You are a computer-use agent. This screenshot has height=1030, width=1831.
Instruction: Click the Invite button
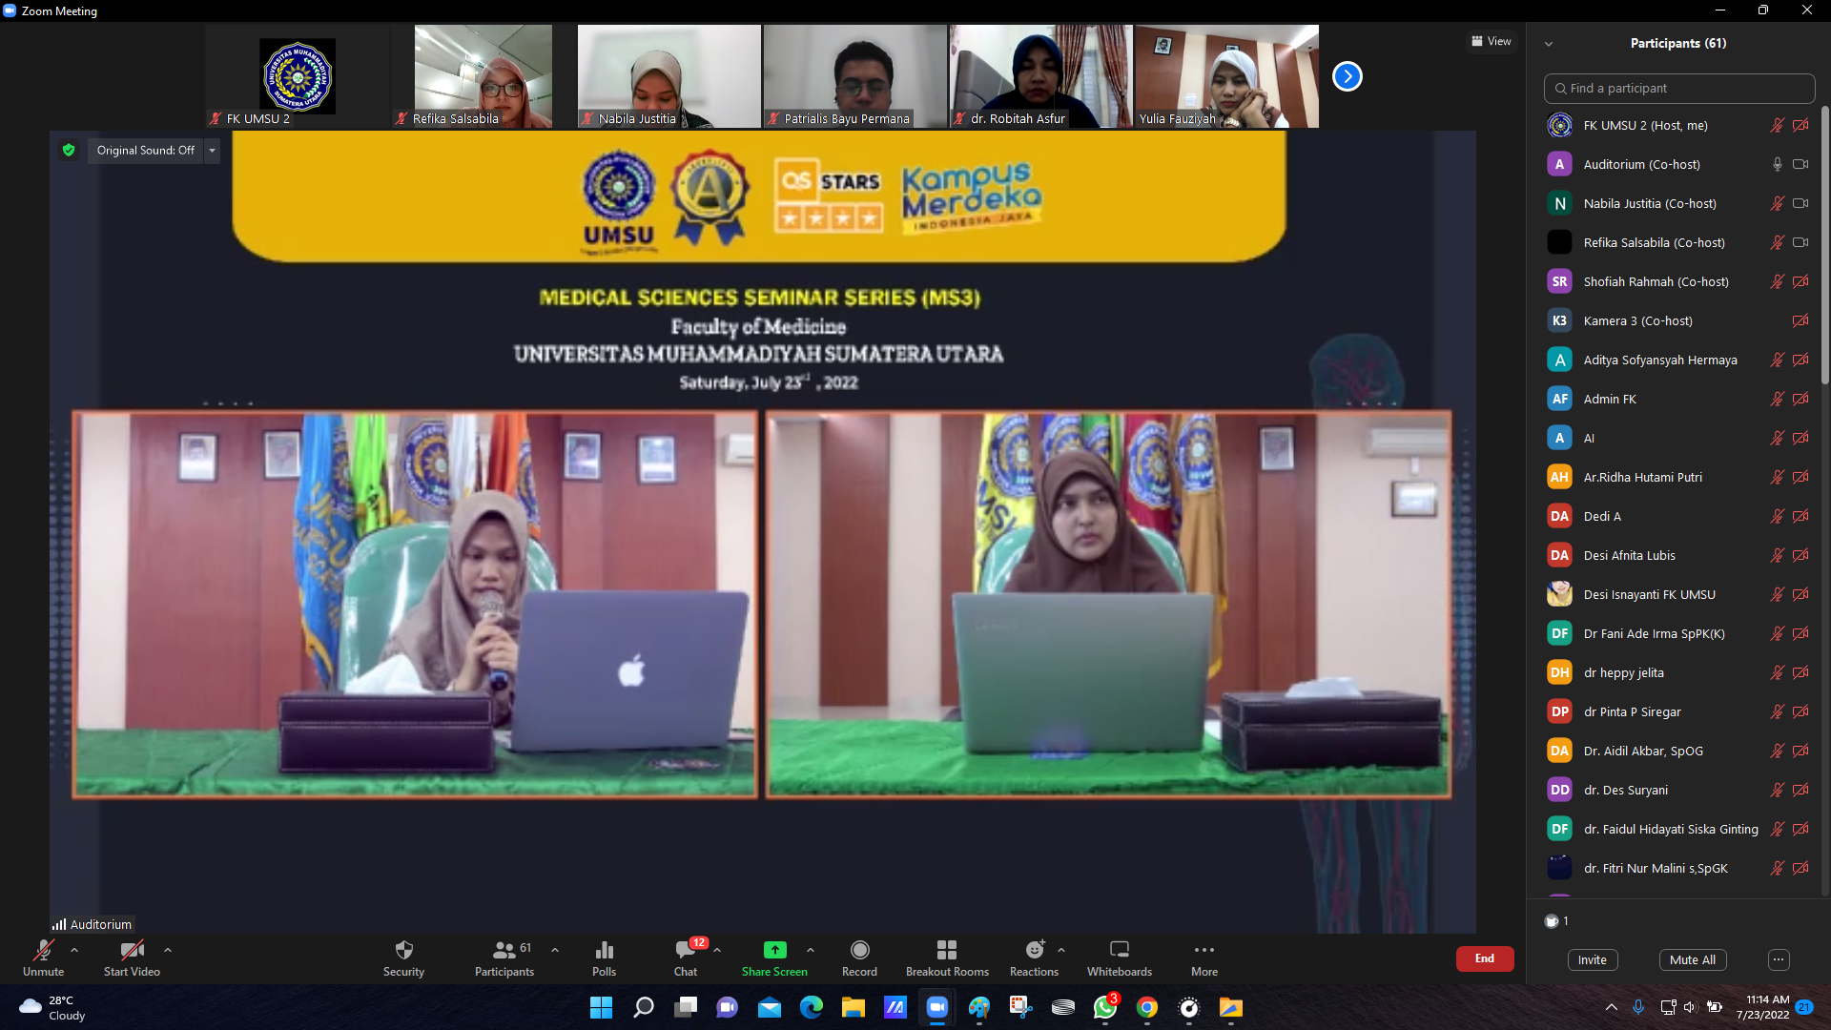(1592, 959)
